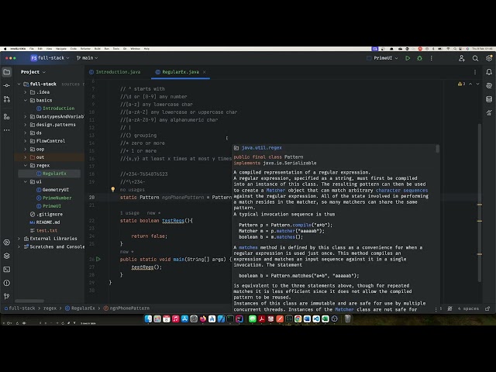This screenshot has width=496, height=372.
Task: Collapse the regex package
Action: (x=26, y=165)
